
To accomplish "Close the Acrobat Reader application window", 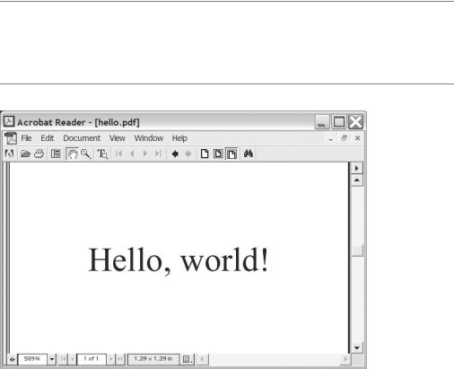I will tap(355, 122).
